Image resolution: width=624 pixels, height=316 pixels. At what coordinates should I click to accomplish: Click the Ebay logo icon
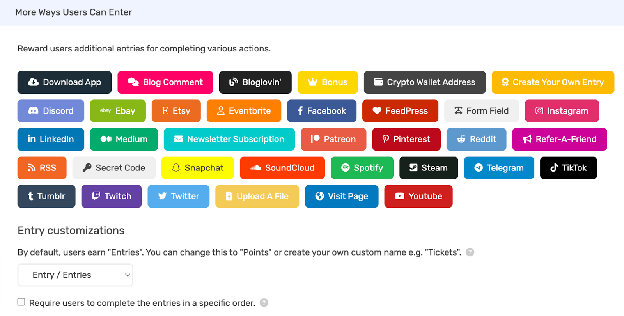(106, 111)
